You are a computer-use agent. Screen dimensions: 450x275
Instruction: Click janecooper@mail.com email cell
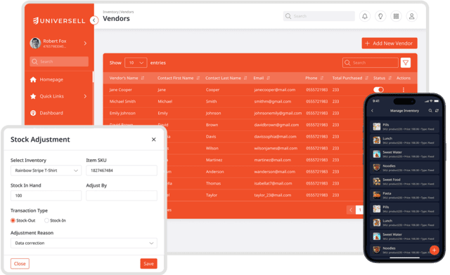pyautogui.click(x=275, y=90)
